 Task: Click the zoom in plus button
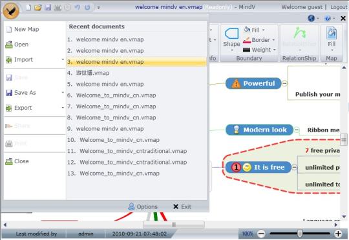[x=338, y=234]
